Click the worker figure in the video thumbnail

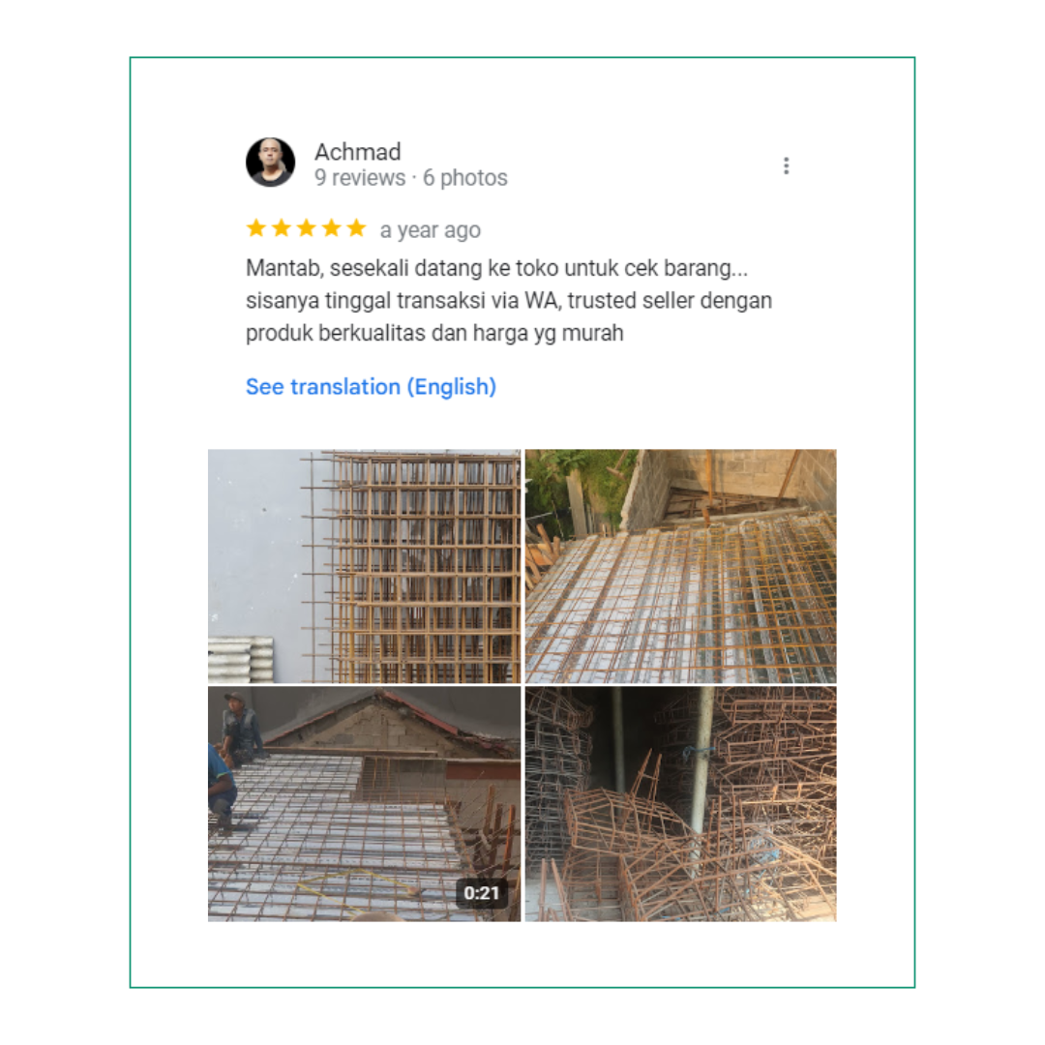240,730
